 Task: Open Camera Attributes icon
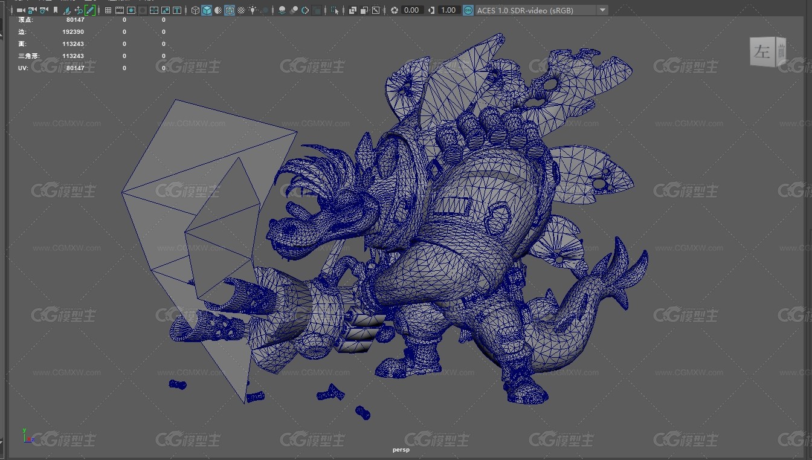[44, 10]
